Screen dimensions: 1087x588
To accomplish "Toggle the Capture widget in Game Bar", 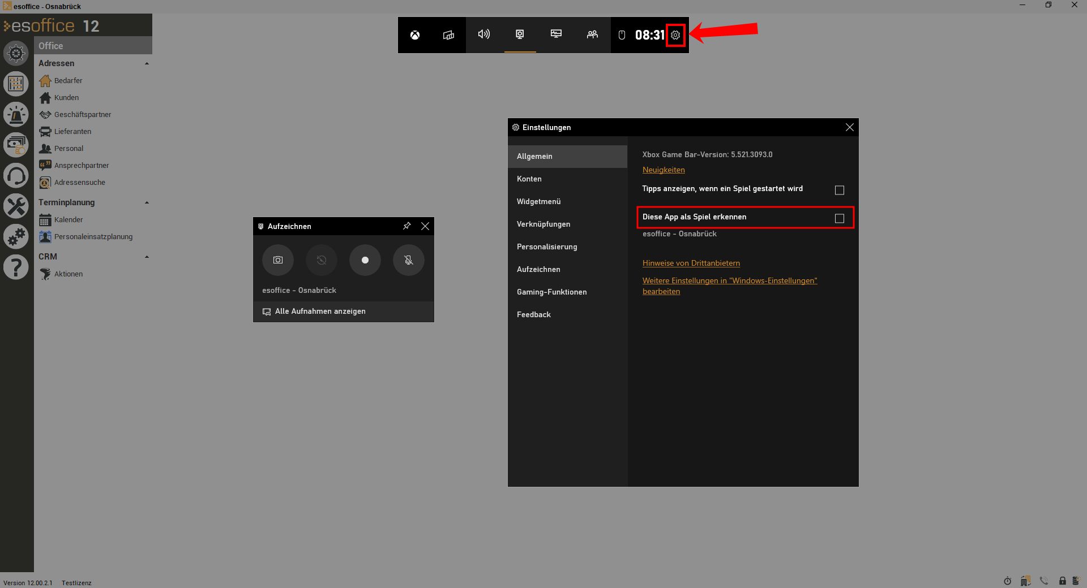I will (x=520, y=34).
